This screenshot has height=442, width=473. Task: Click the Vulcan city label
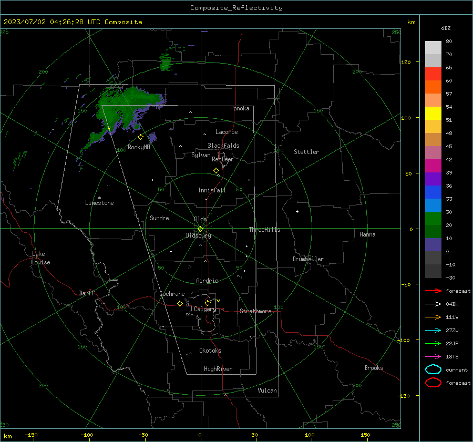coord(267,390)
